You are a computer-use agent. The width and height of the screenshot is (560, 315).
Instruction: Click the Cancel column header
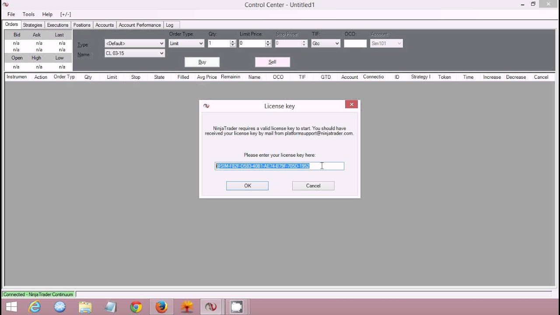[x=541, y=77]
